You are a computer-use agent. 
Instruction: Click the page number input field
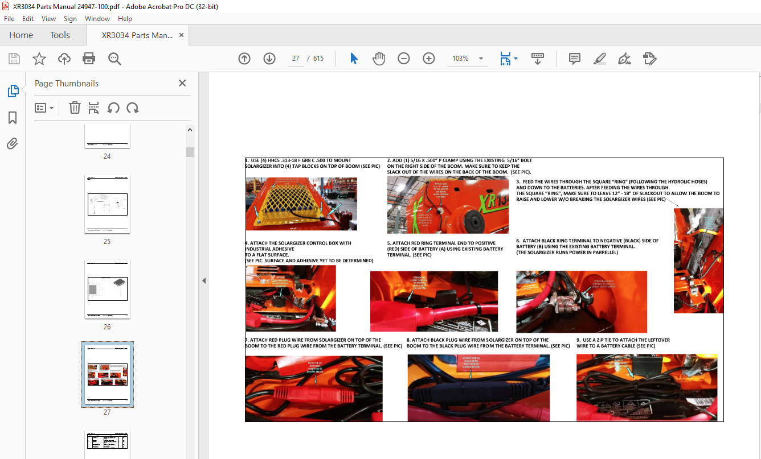click(296, 59)
